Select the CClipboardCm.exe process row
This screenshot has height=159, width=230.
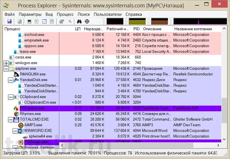coord(112,102)
